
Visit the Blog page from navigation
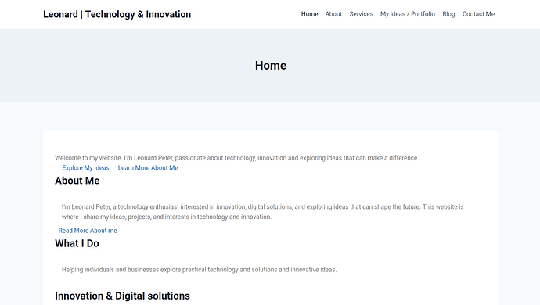coord(448,14)
